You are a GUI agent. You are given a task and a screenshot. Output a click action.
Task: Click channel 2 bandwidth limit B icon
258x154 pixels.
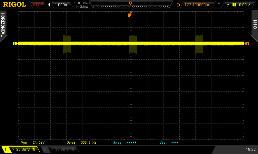click(x=72, y=149)
